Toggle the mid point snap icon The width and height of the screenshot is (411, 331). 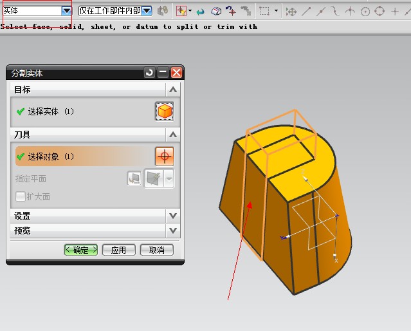click(x=321, y=12)
